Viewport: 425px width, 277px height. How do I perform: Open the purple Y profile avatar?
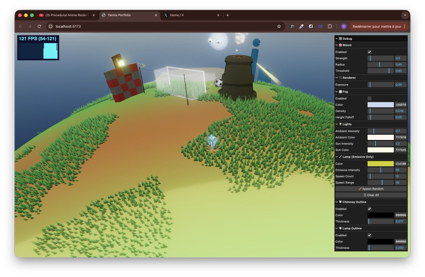[344, 26]
